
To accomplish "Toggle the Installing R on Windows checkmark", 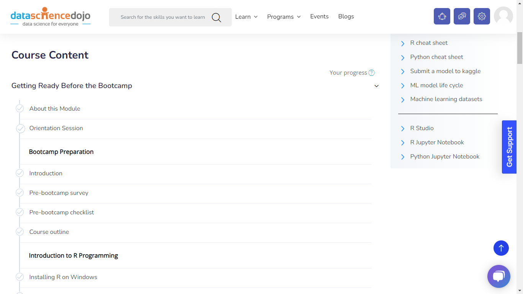I will [20, 277].
